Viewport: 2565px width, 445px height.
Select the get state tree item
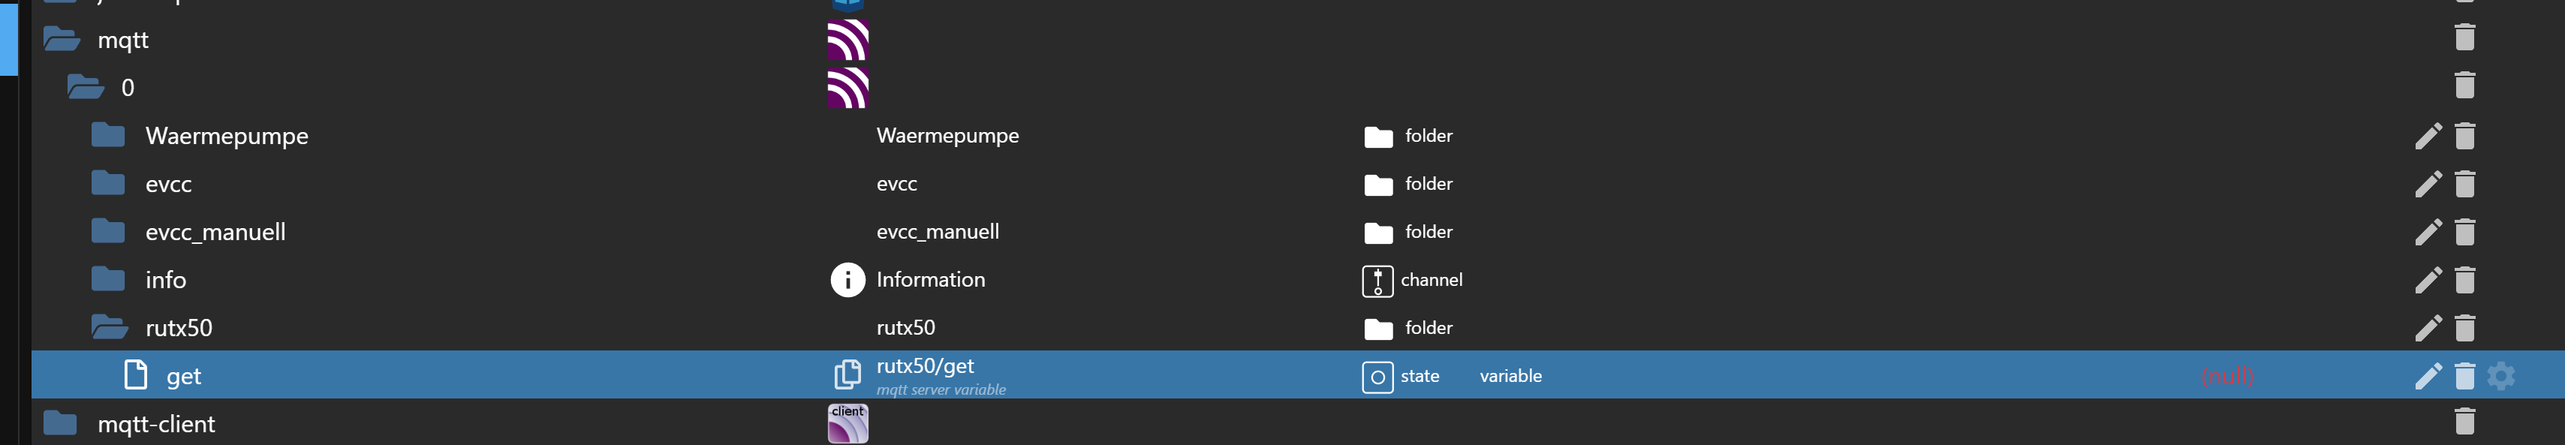click(x=183, y=376)
